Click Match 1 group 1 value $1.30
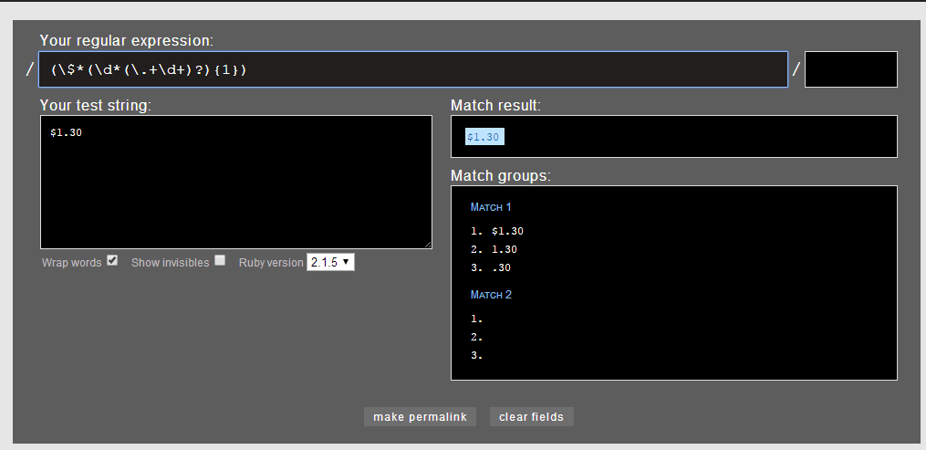This screenshot has width=926, height=450. (507, 232)
